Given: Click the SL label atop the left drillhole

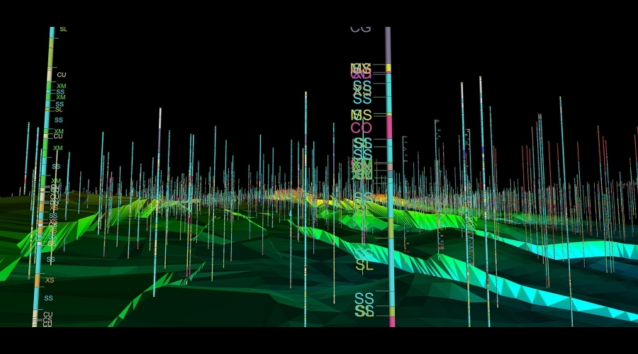Looking at the screenshot, I should coord(63,29).
